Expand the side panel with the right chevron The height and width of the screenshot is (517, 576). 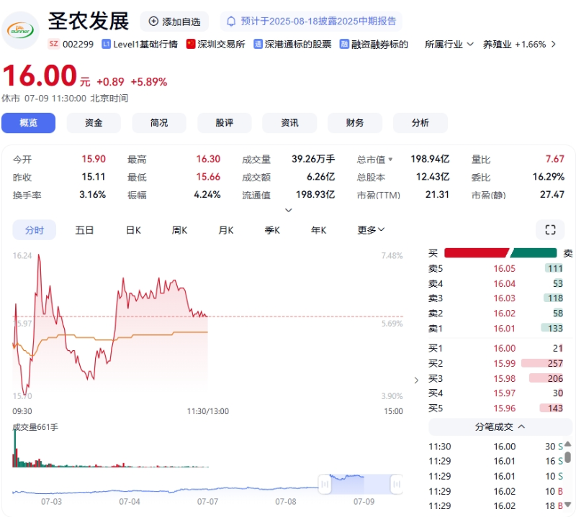[x=416, y=380]
